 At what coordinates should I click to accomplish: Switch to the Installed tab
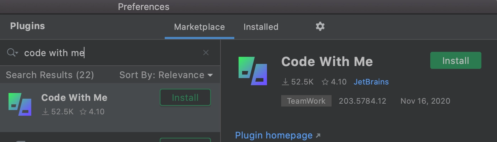[x=261, y=27]
